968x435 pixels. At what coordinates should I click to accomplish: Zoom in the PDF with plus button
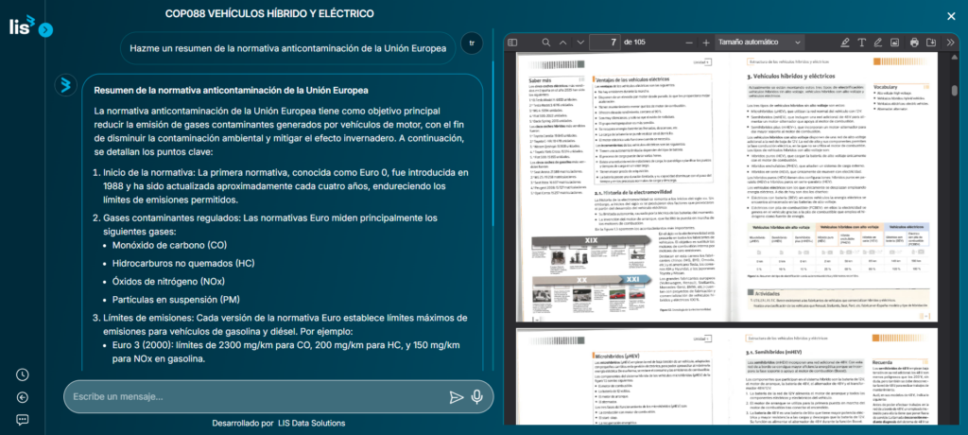[705, 43]
